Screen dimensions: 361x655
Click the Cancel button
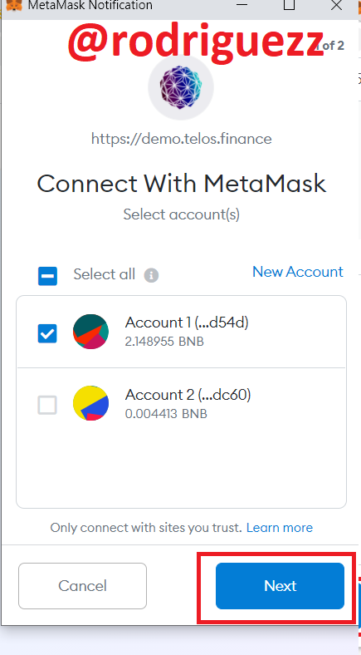click(82, 586)
